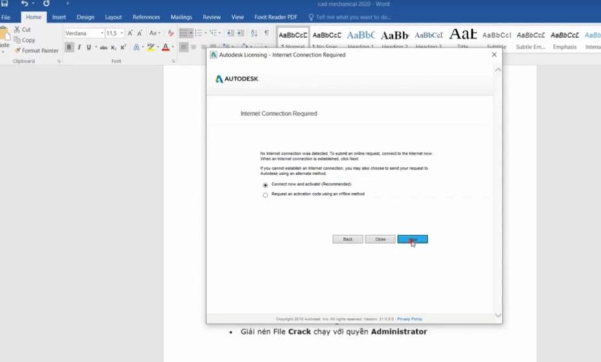Click the Paste clipboard icon
Screen dimensions: 601x362
(x=5, y=34)
